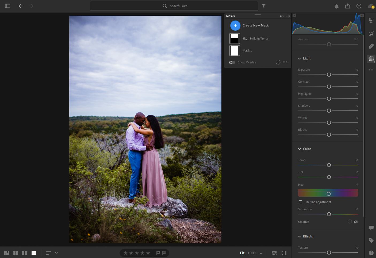Toggle the Show Overlay switch
This screenshot has width=376, height=258.
(232, 62)
